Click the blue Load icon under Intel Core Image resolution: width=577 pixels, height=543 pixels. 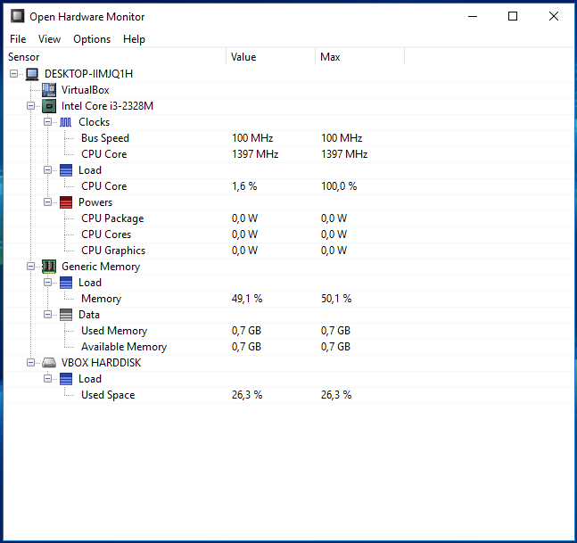[66, 170]
